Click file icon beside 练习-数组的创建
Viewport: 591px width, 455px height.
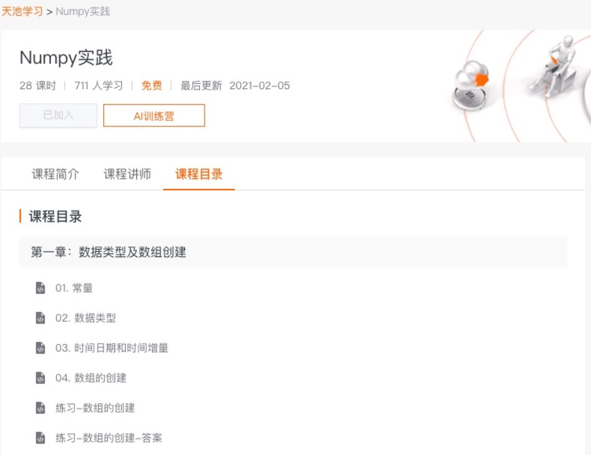(40, 408)
